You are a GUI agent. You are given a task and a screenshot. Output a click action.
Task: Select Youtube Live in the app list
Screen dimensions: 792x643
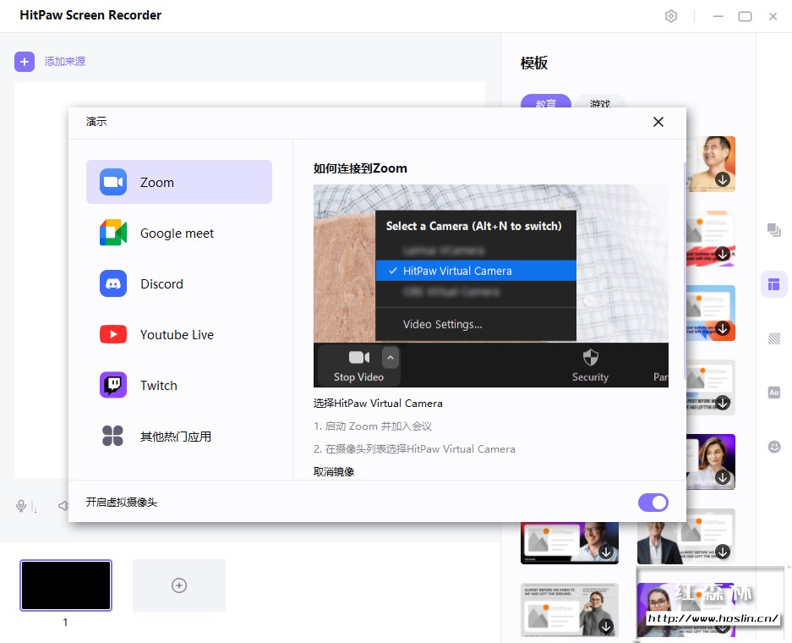[x=179, y=335]
